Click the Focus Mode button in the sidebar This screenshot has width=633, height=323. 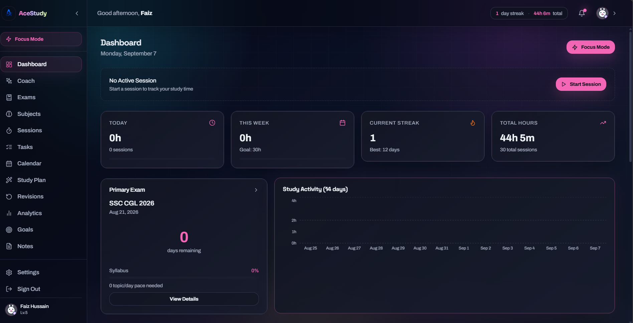(41, 39)
